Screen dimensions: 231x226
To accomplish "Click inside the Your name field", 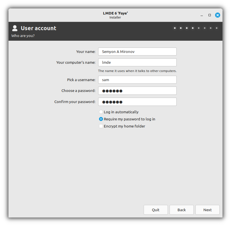I will (x=137, y=52).
